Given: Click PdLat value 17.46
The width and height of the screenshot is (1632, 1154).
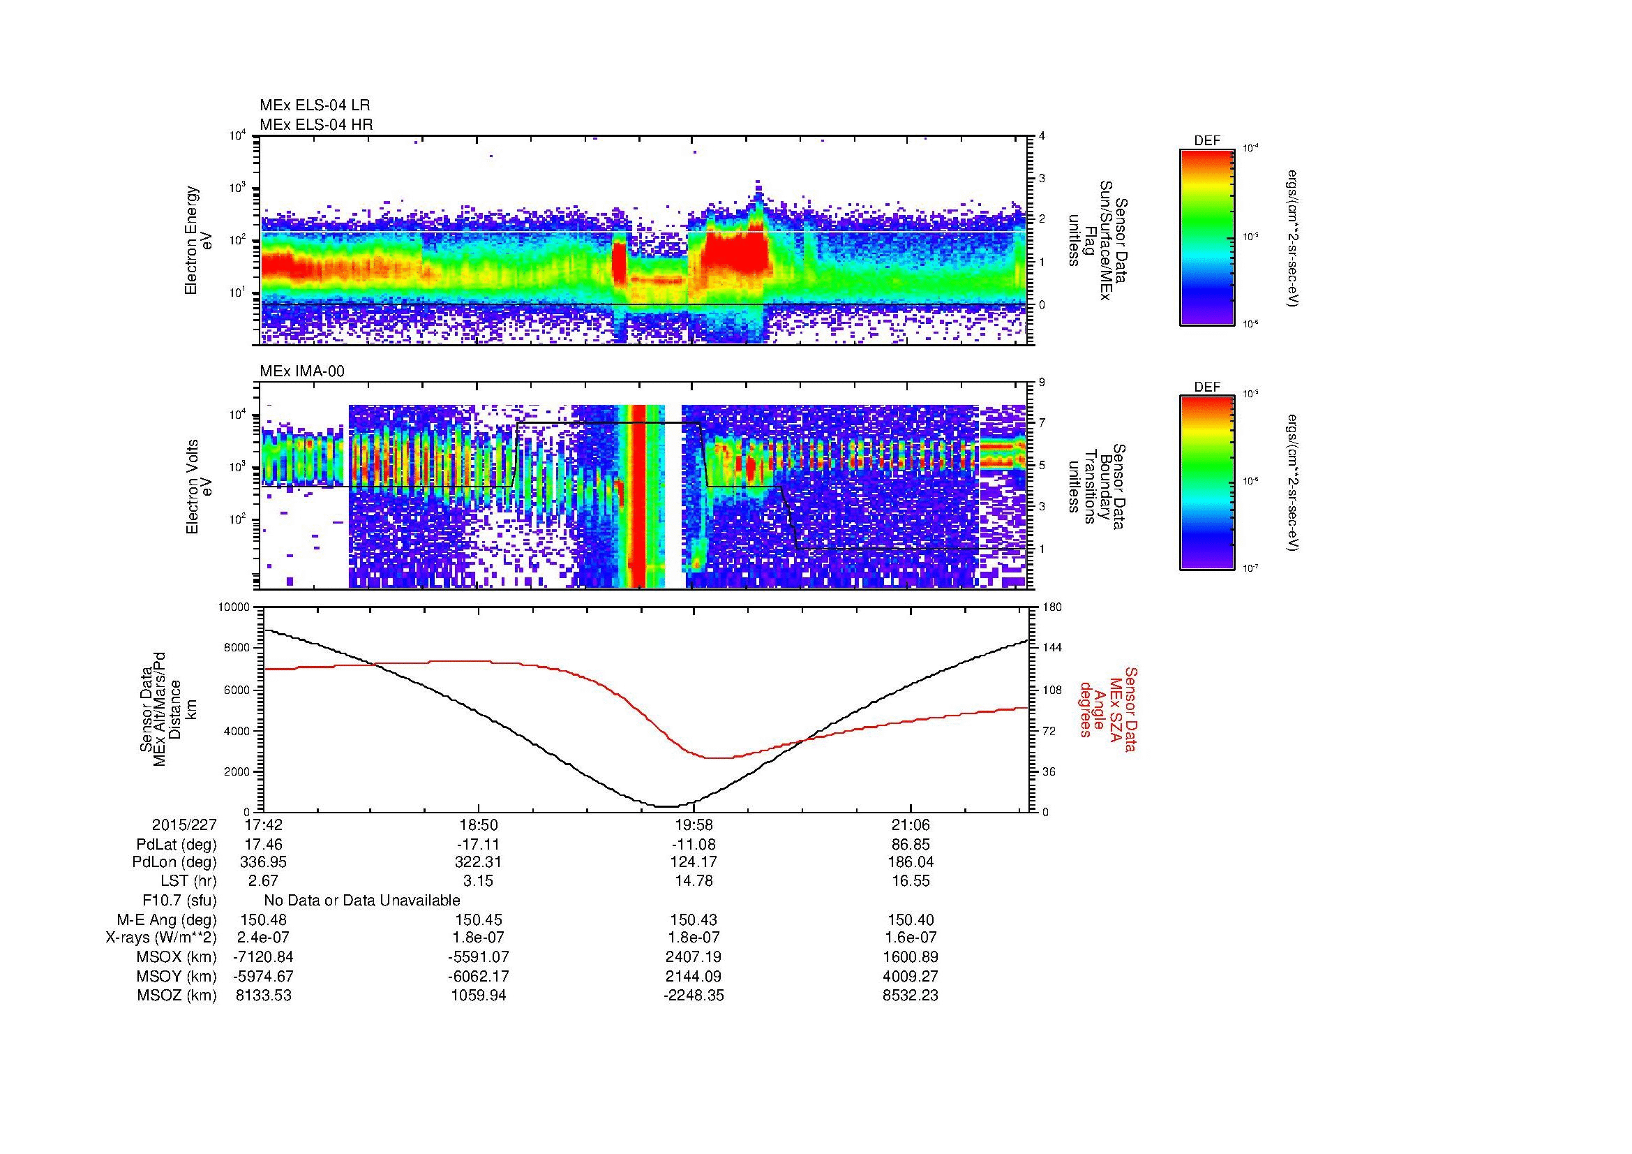Looking at the screenshot, I should 263,845.
